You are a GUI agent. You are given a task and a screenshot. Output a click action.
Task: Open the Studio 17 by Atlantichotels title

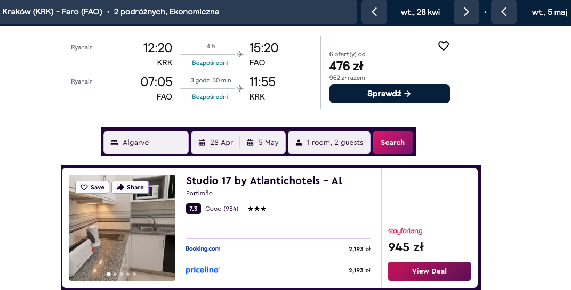click(264, 181)
